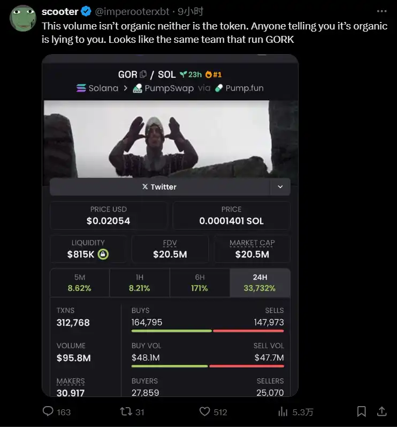Click the reply comment icon
Image resolution: width=397 pixels, height=427 pixels.
(48, 411)
